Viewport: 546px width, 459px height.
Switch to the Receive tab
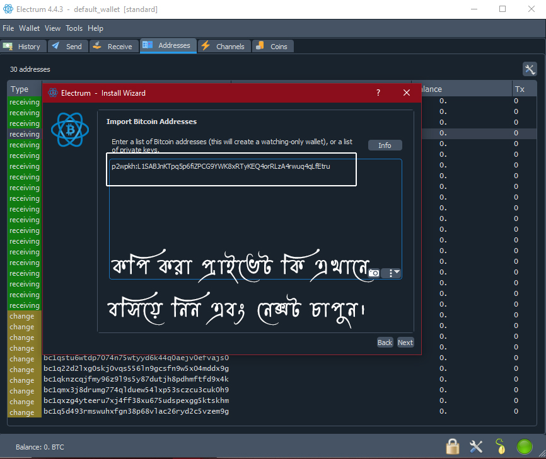(x=114, y=46)
